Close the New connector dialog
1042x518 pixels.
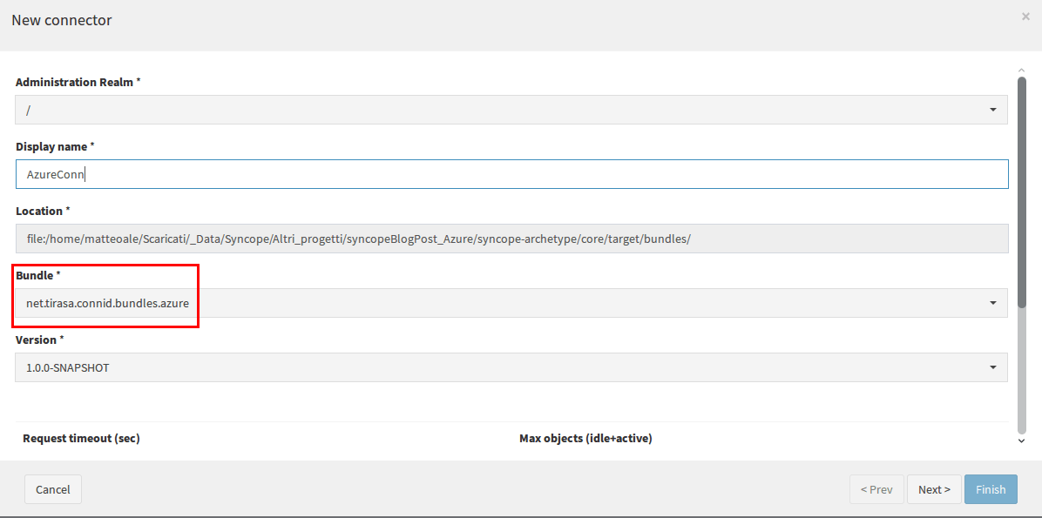[x=1025, y=17]
